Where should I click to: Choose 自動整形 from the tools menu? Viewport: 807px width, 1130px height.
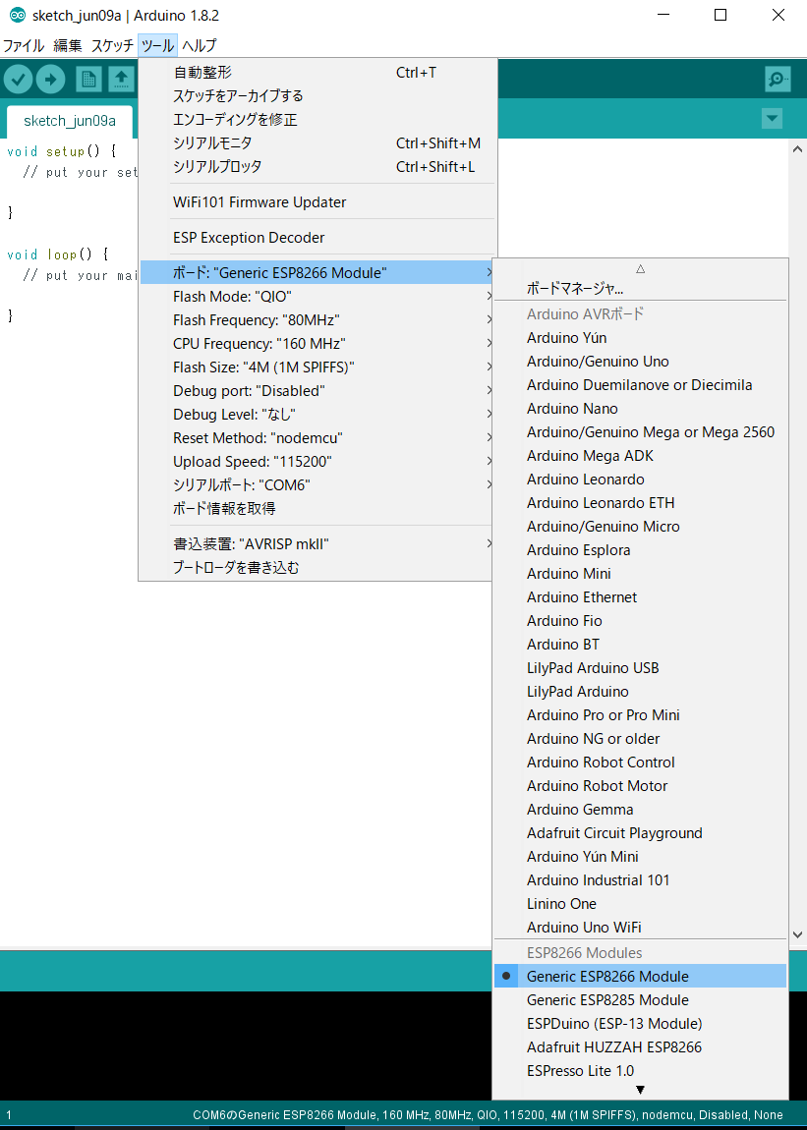click(318, 72)
